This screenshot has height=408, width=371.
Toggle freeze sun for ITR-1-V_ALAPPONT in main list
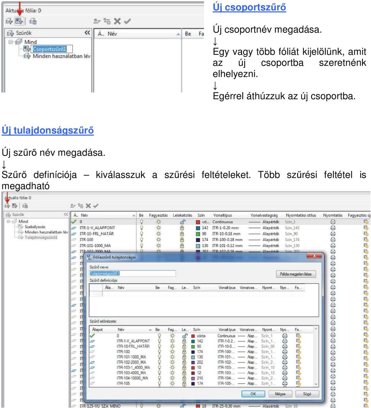tap(158, 228)
